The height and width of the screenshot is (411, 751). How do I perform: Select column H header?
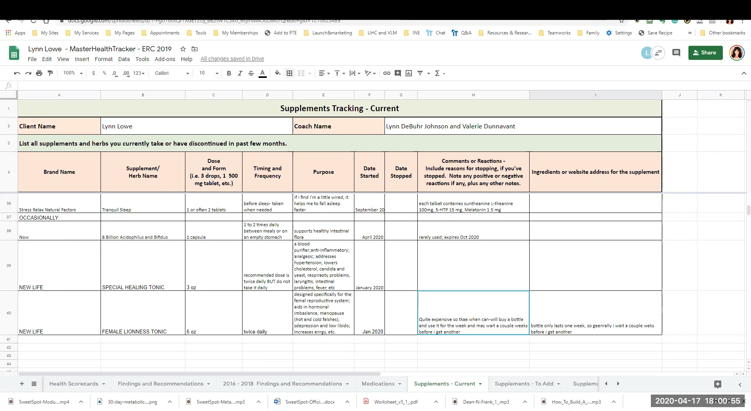tap(473, 95)
